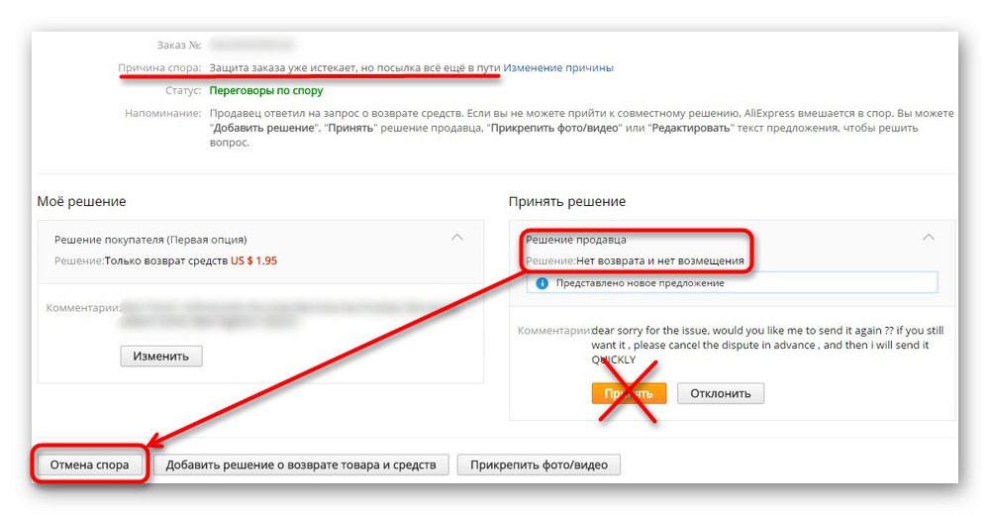Viewport: 990px width, 515px height.
Task: Open the Изменение причины link
Action: [558, 67]
